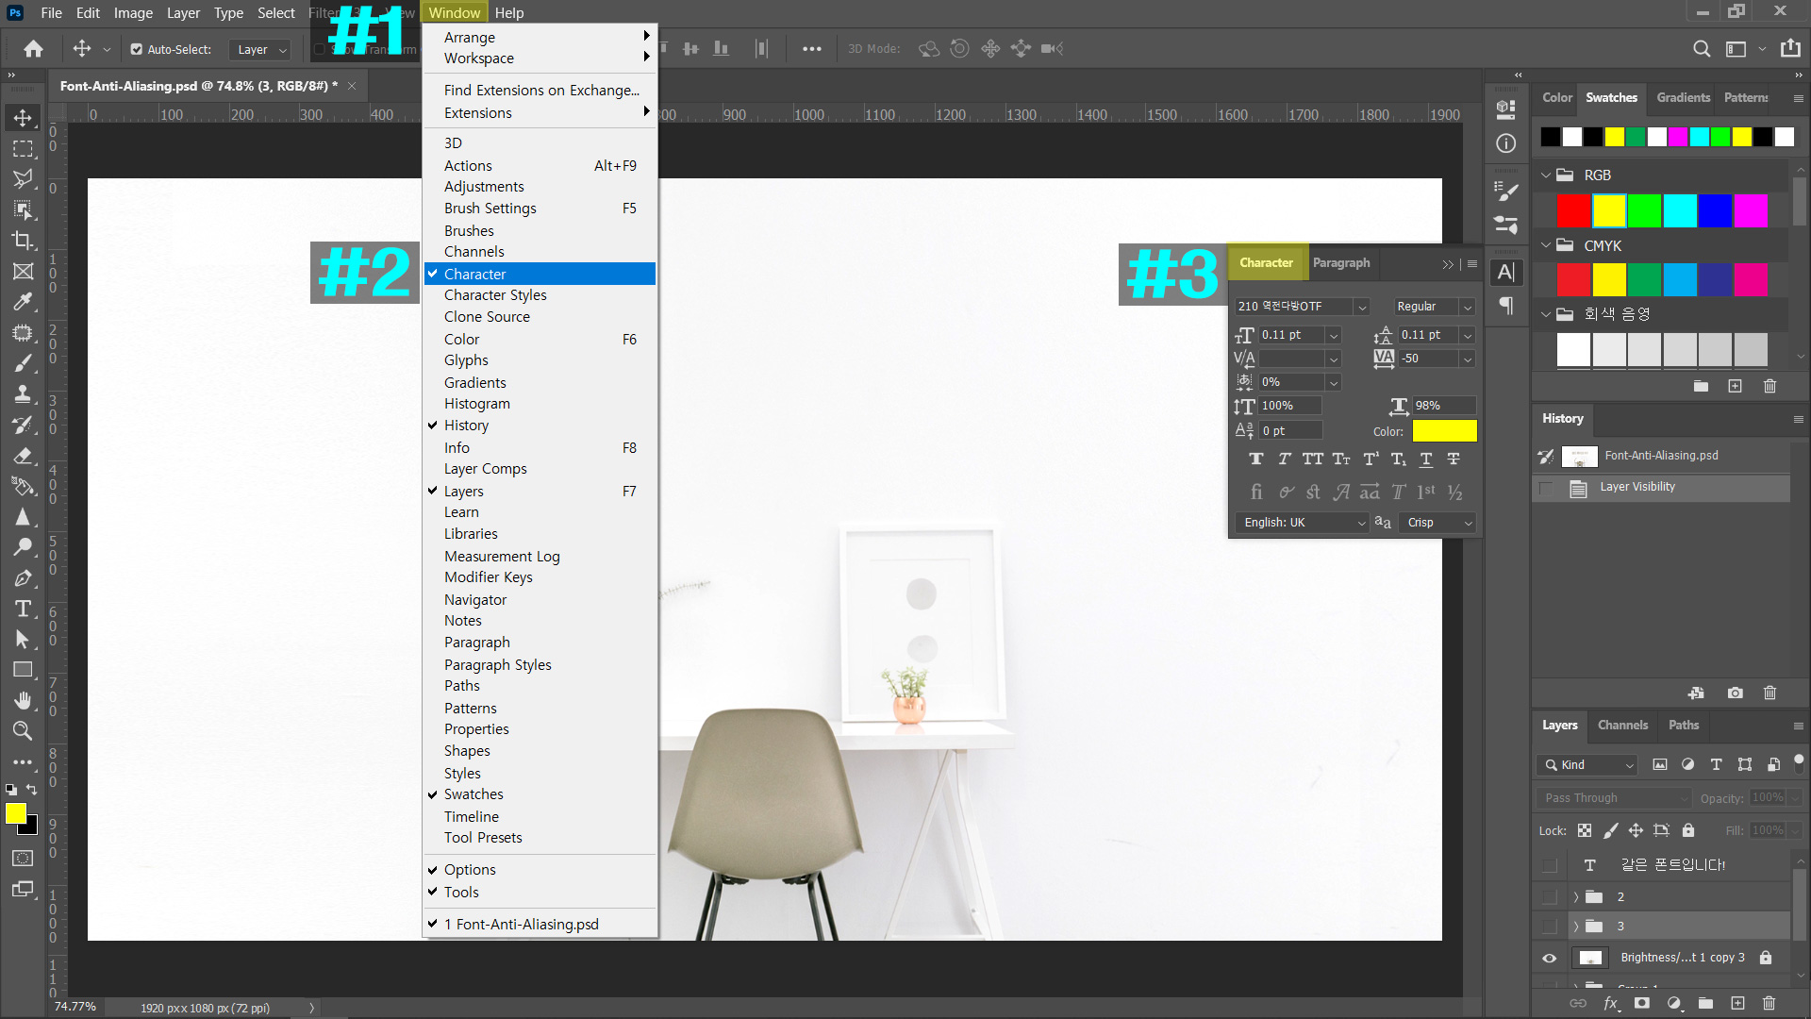Screen dimensions: 1811x1019
Task: Collapse the RGB swatch group
Action: click(x=1546, y=175)
